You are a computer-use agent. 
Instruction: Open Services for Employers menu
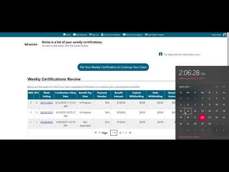(133, 34)
